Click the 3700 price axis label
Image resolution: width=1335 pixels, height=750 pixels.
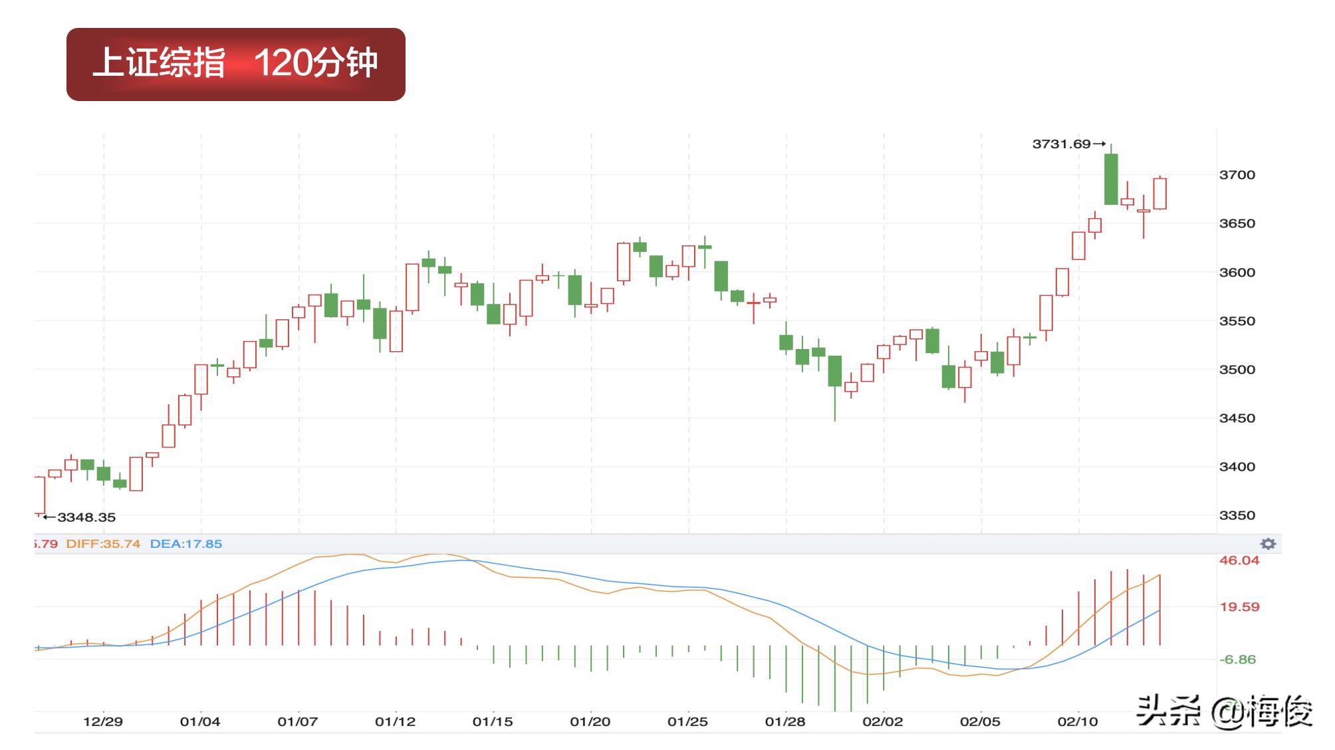point(1237,175)
